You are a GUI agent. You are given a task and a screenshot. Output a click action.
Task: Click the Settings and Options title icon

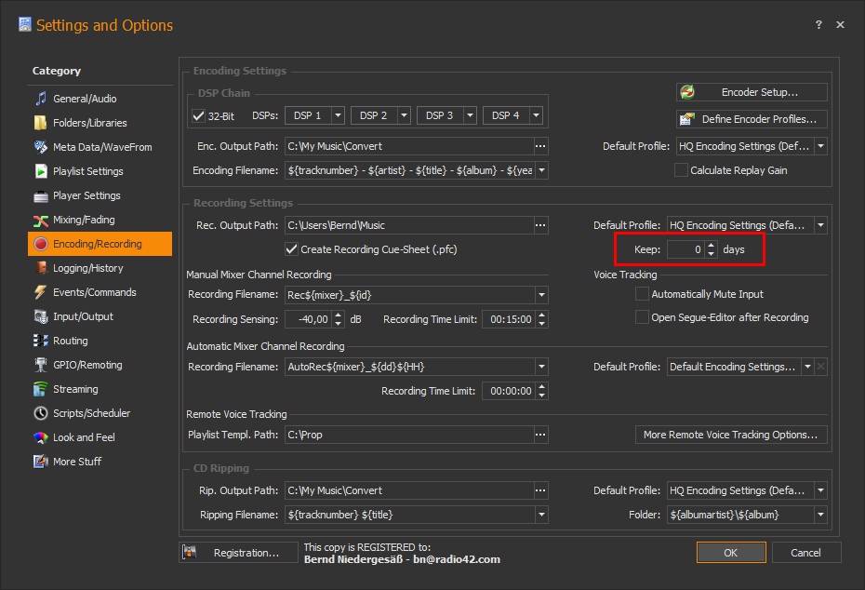tap(25, 24)
